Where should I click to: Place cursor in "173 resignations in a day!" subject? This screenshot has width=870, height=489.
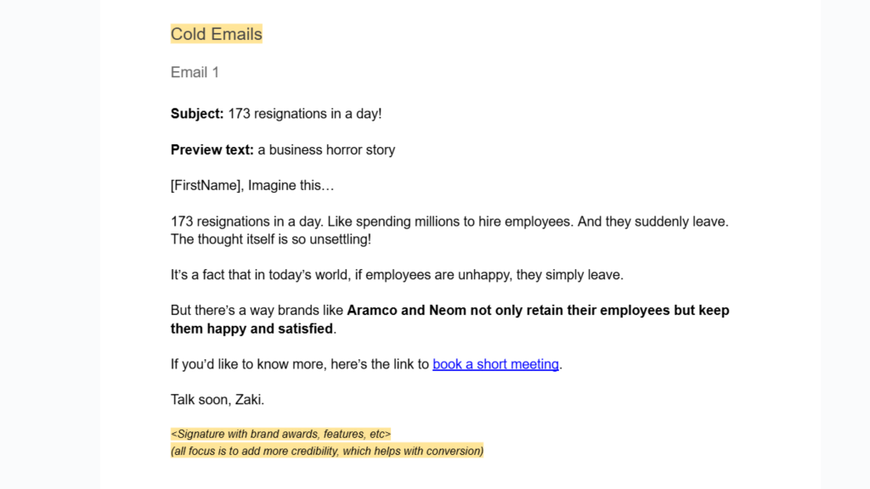pos(304,113)
